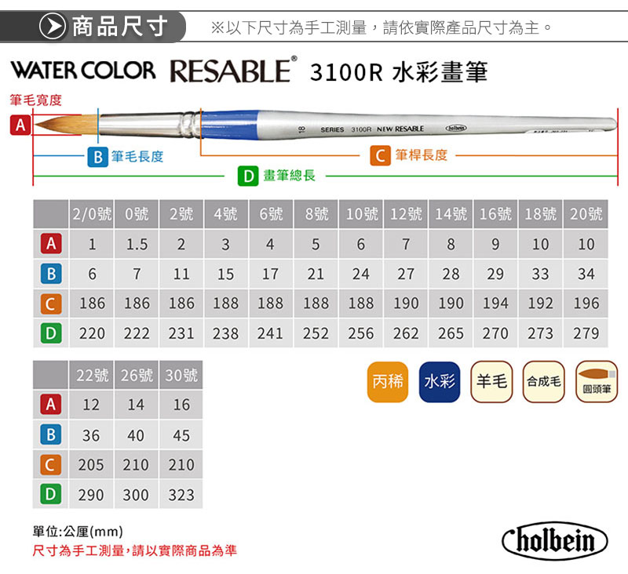Click the 45 cell under 30號

pyautogui.click(x=181, y=435)
